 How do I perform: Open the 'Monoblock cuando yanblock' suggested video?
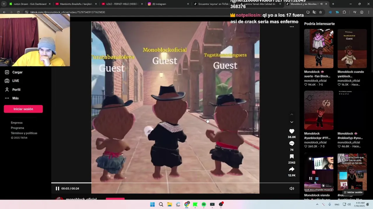[x=352, y=48]
